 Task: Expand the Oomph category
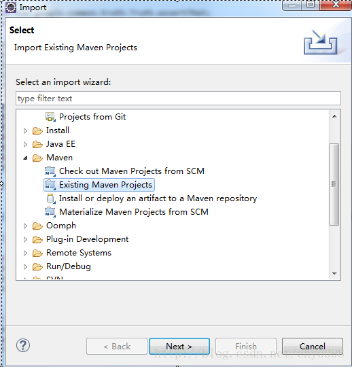pyautogui.click(x=26, y=226)
